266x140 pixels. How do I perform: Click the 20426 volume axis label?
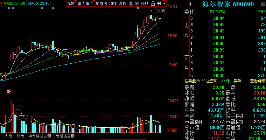tap(173, 101)
